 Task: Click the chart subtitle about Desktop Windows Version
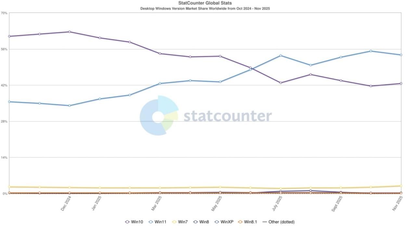[x=205, y=8]
